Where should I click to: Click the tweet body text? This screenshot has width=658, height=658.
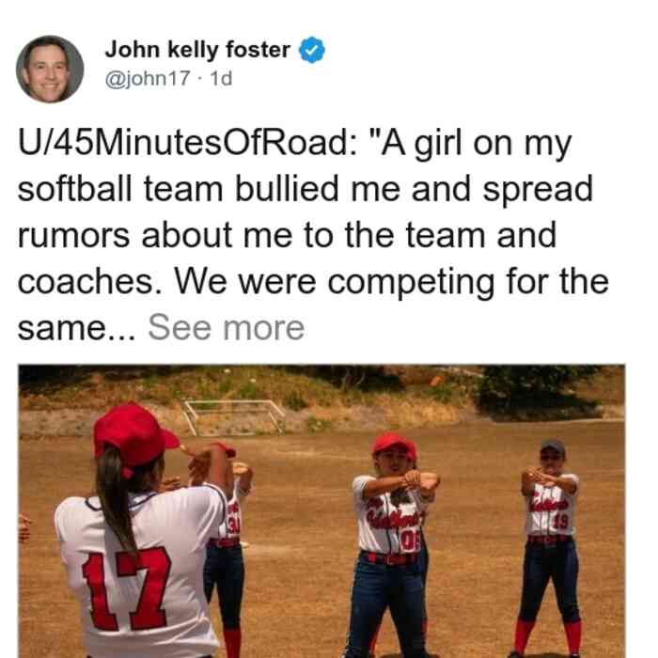[313, 235]
